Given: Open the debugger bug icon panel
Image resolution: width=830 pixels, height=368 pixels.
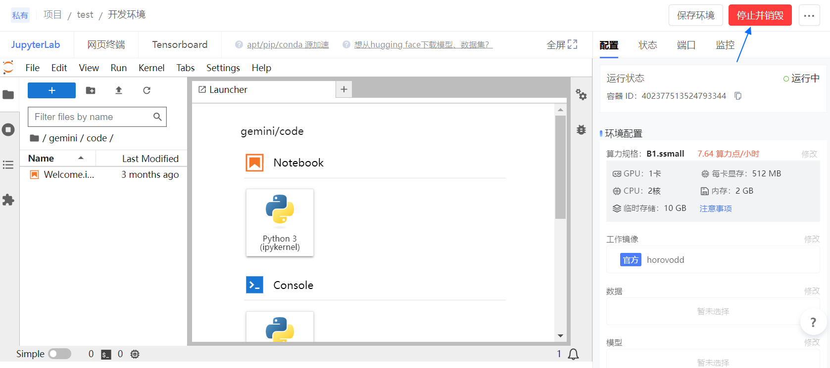Looking at the screenshot, I should (581, 130).
